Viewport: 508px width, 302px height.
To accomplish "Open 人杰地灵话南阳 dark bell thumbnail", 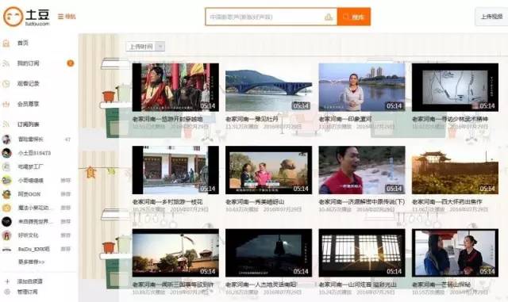I will 269,253.
